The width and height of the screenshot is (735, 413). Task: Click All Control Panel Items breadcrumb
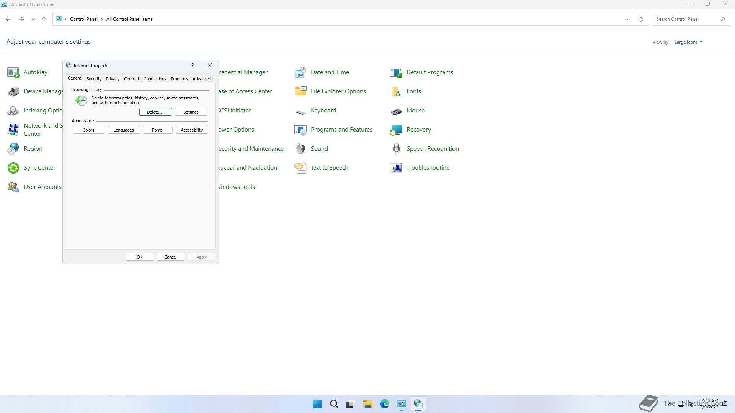click(x=129, y=19)
